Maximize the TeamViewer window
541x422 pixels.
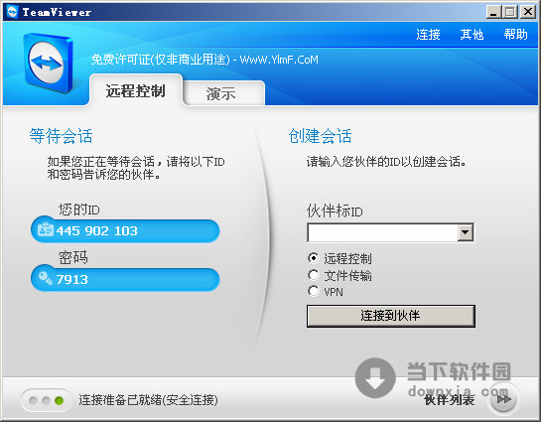(x=510, y=12)
